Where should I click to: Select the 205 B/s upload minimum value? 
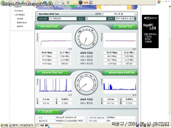click(129, 63)
